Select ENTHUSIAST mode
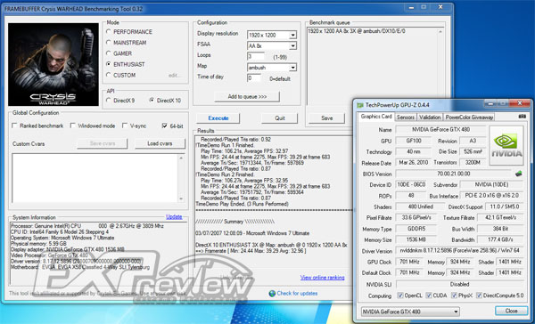535x324 pixels. [x=109, y=64]
